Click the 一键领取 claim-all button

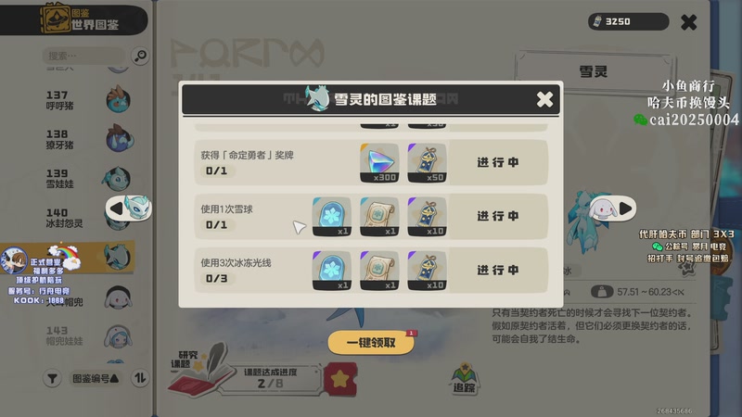pos(371,342)
